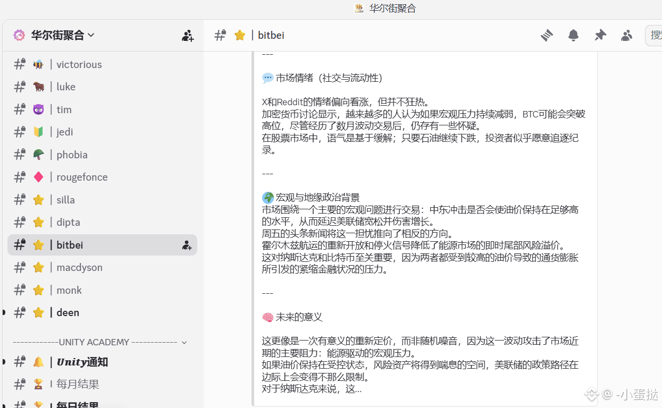Open the luke channel
662x408 pixels.
pos(102,87)
